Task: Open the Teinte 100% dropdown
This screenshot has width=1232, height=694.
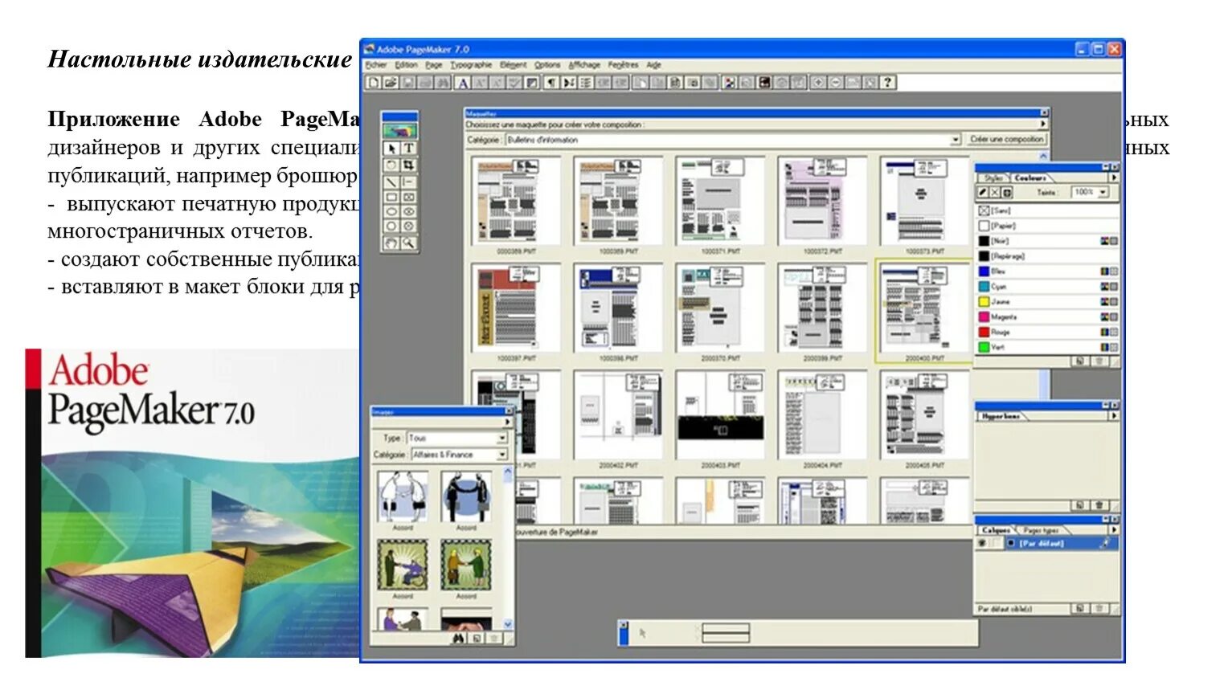Action: click(x=1103, y=193)
